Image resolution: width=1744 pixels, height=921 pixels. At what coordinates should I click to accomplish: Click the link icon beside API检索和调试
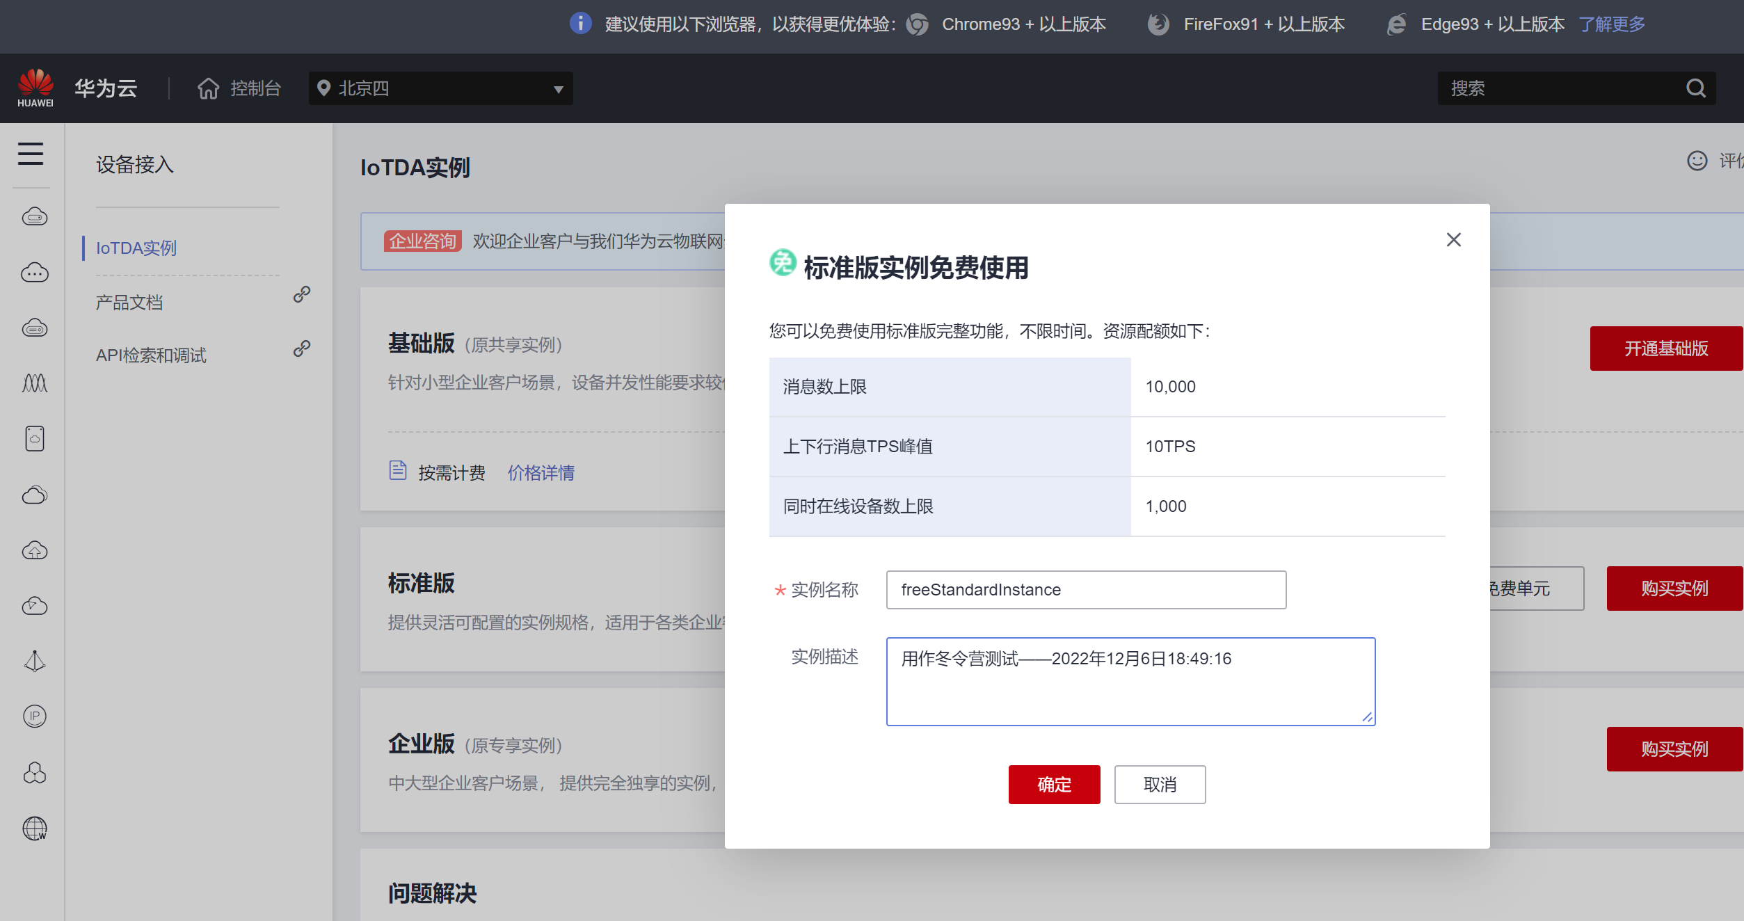click(x=301, y=349)
